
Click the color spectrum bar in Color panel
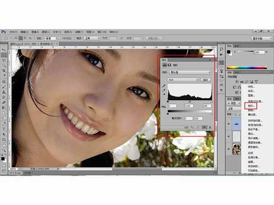(248, 67)
